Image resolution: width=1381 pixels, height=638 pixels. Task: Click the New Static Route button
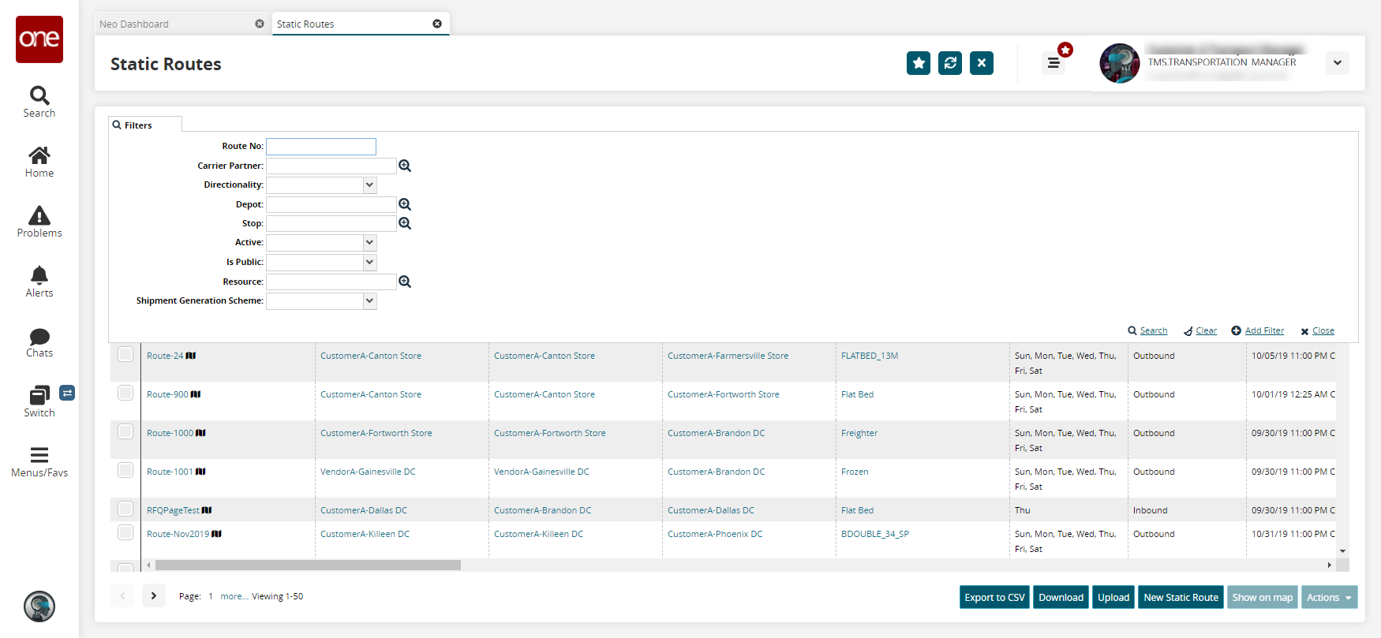coord(1181,597)
